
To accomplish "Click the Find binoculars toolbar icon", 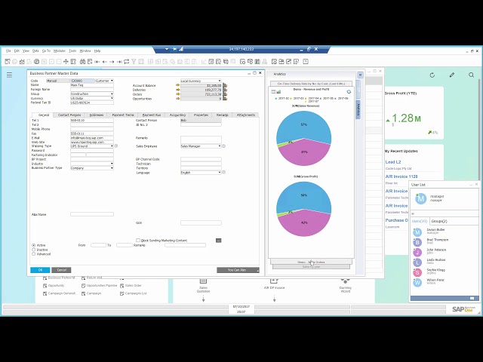I will pyautogui.click(x=82, y=62).
